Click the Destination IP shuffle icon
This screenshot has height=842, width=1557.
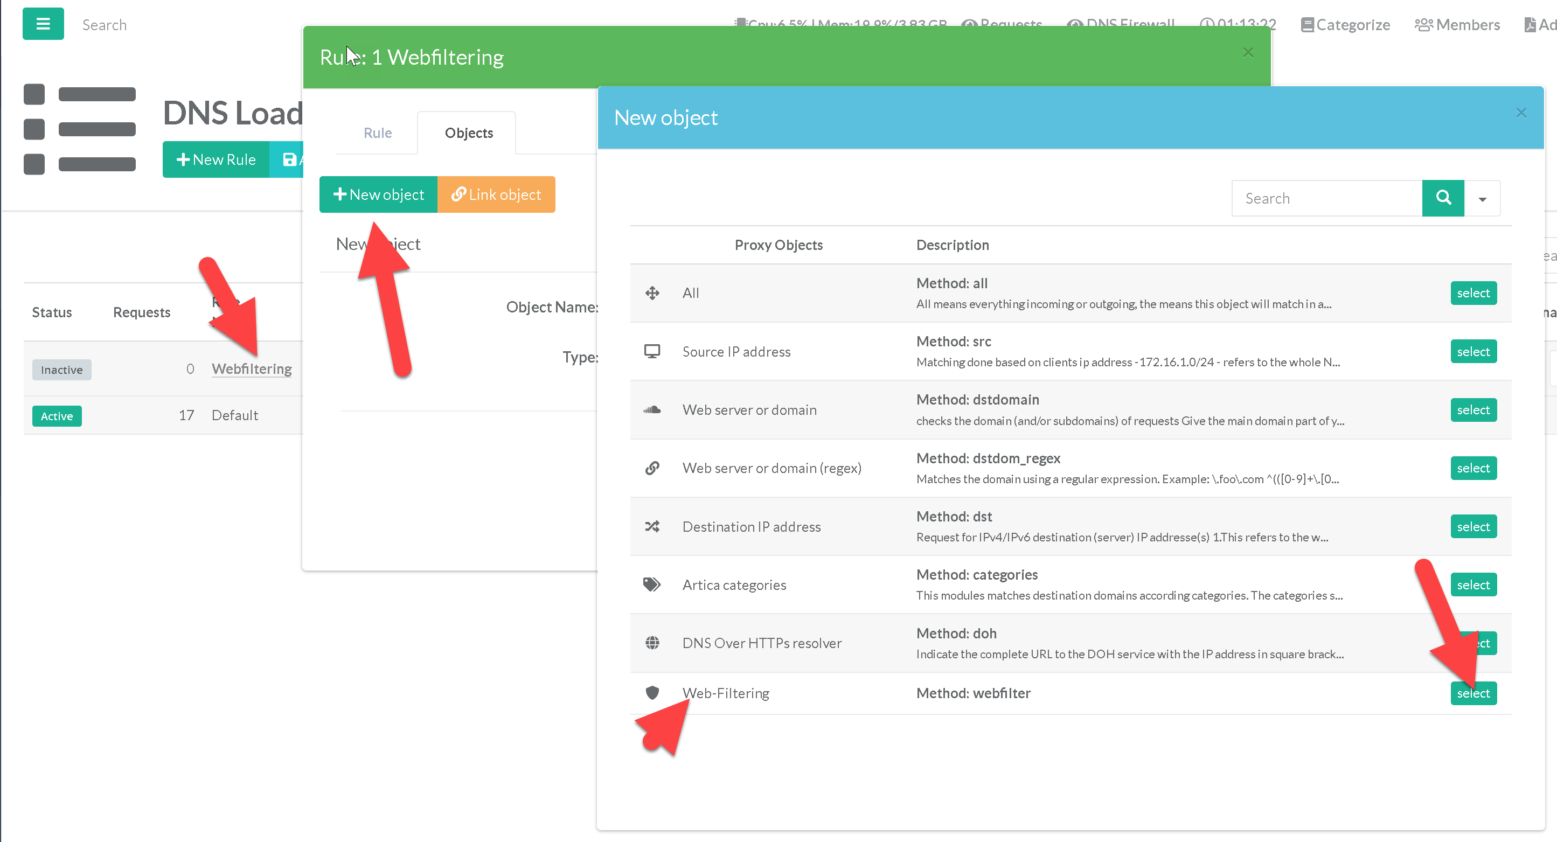tap(652, 526)
